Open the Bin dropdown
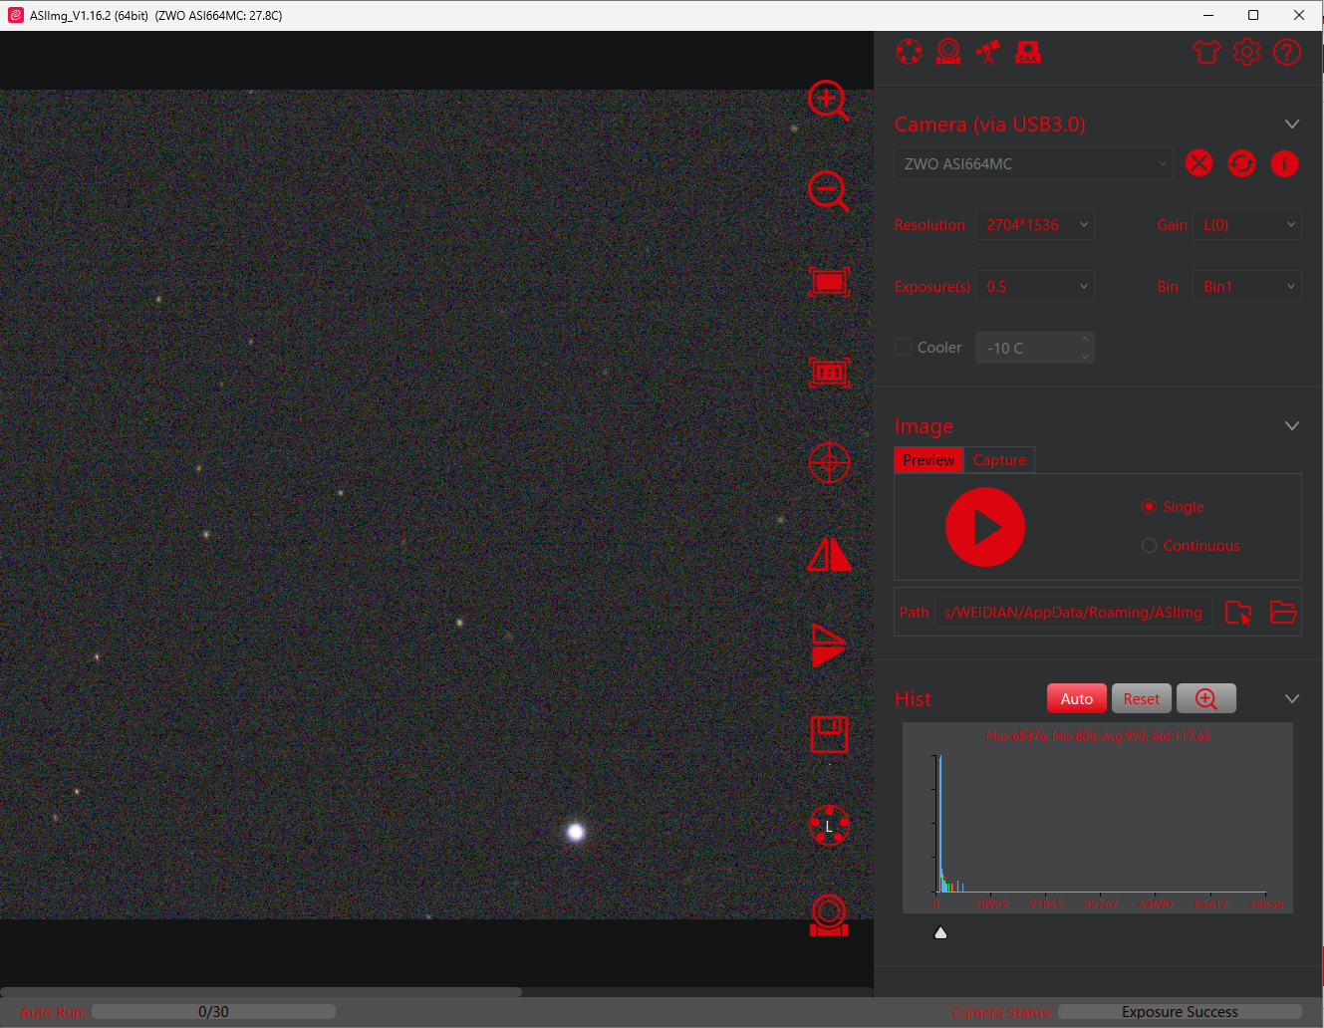Viewport: 1324px width, 1028px height. 1247,287
